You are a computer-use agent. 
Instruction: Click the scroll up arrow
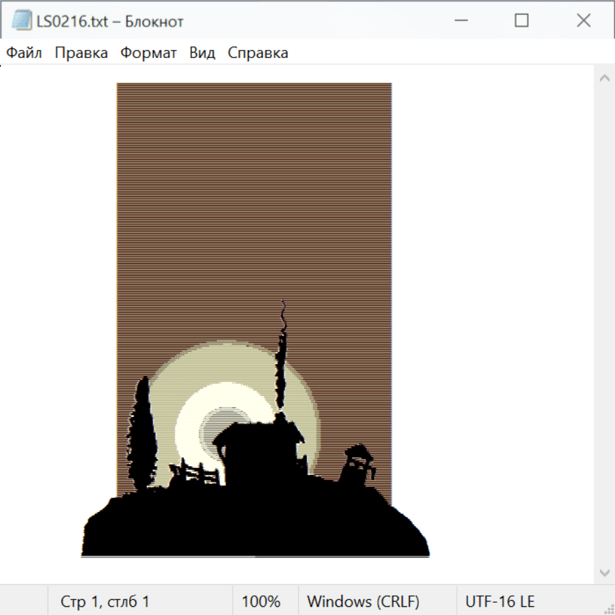pos(604,79)
